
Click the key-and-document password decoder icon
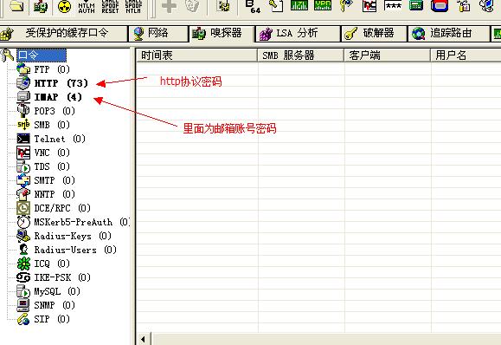(x=276, y=6)
